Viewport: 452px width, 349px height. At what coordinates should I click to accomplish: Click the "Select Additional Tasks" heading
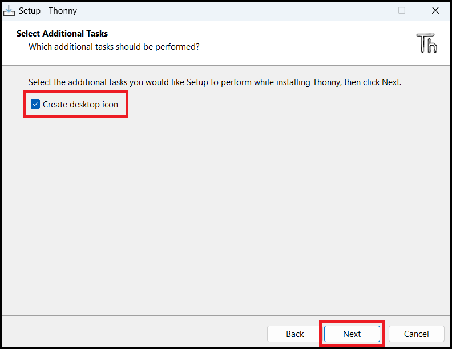tap(62, 34)
